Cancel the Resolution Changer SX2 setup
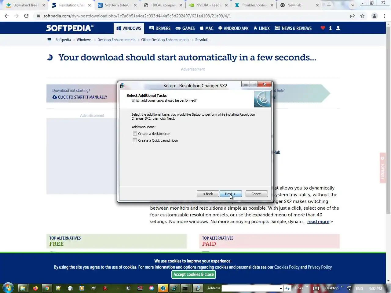 257,194
